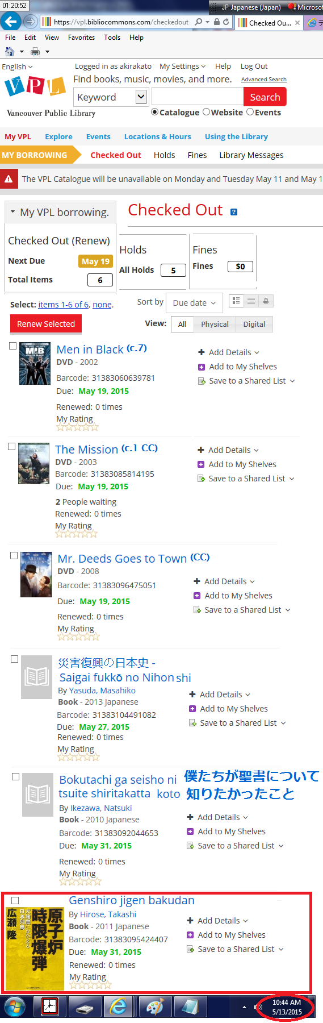Image resolution: width=323 pixels, height=1023 pixels.
Task: Click the Advanced Search link
Action: (x=264, y=80)
